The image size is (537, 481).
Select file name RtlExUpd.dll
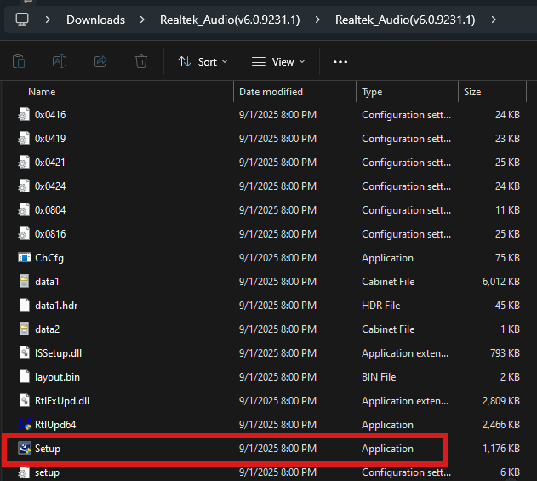point(62,401)
